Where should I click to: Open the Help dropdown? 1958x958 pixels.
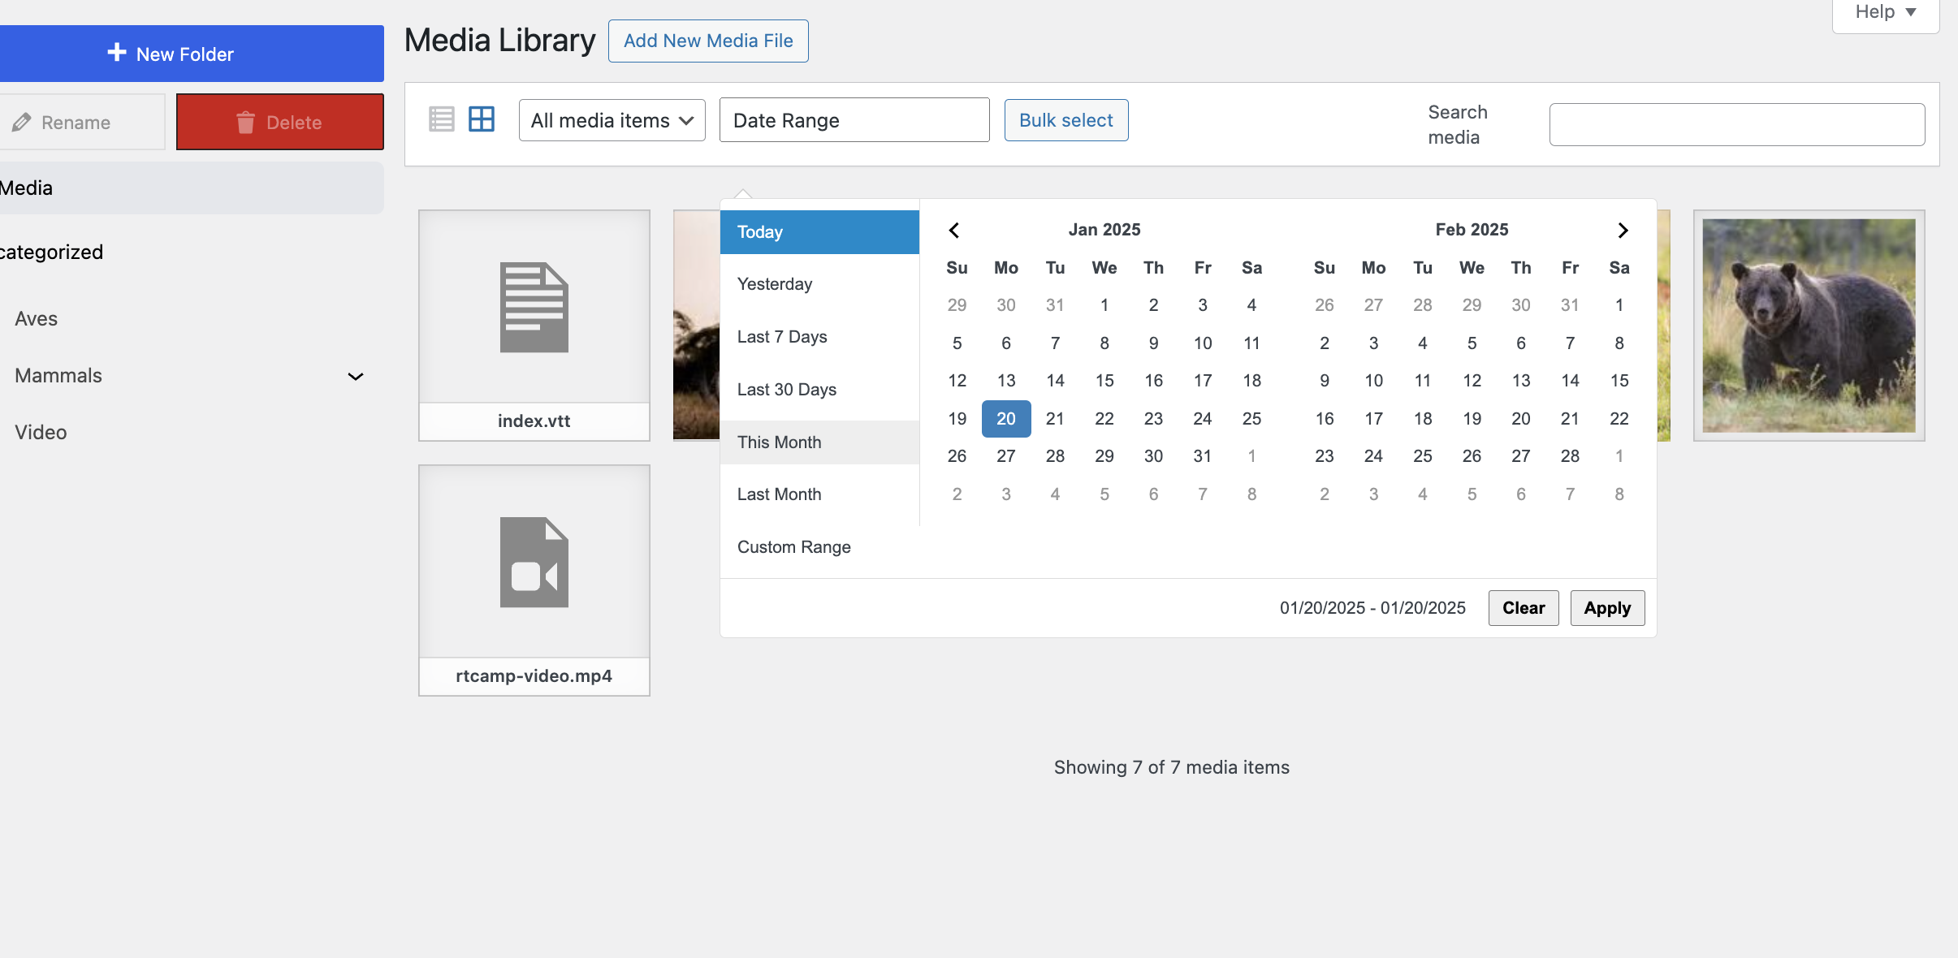point(1885,12)
